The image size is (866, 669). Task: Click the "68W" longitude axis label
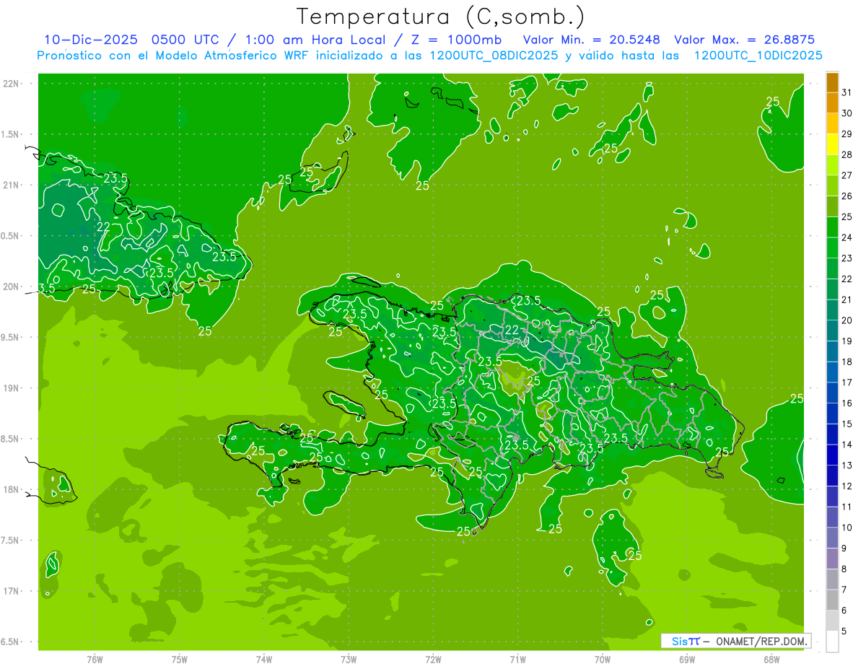(x=771, y=659)
